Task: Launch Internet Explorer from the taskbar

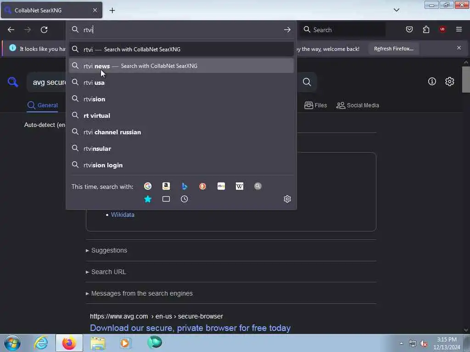Action: click(41, 343)
